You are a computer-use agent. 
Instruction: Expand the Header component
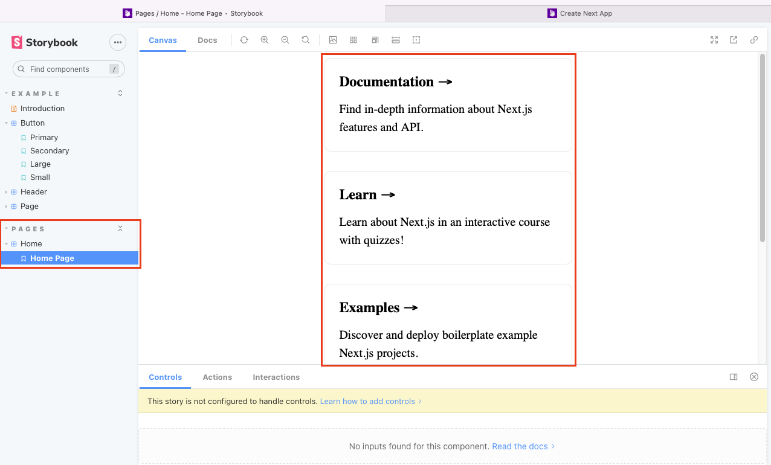click(x=34, y=192)
